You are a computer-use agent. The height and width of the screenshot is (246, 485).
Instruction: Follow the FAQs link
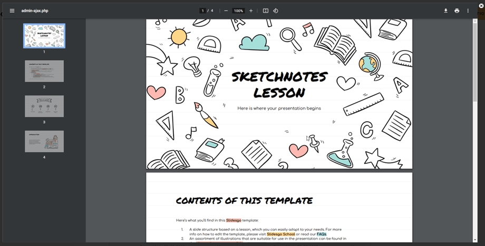point(321,234)
